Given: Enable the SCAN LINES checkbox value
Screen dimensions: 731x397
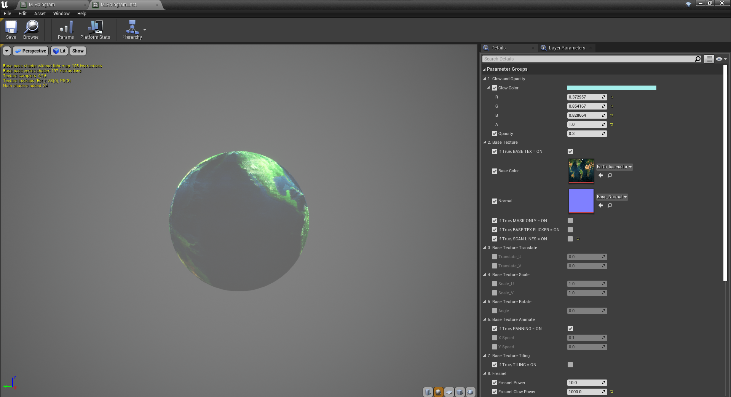Looking at the screenshot, I should [x=570, y=239].
